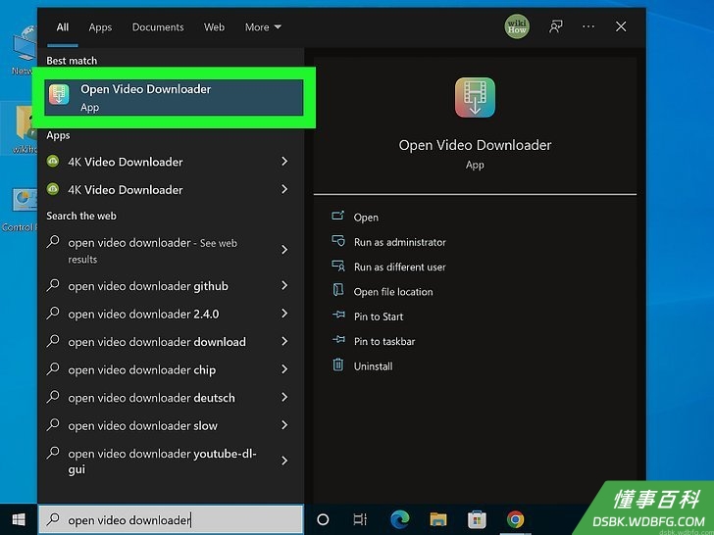Open File Explorer from the taskbar

click(x=438, y=519)
